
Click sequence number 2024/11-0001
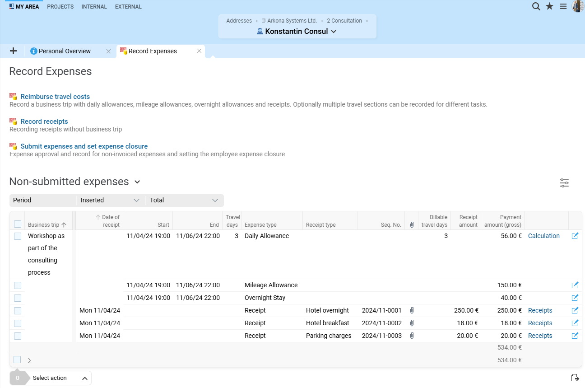click(x=381, y=310)
